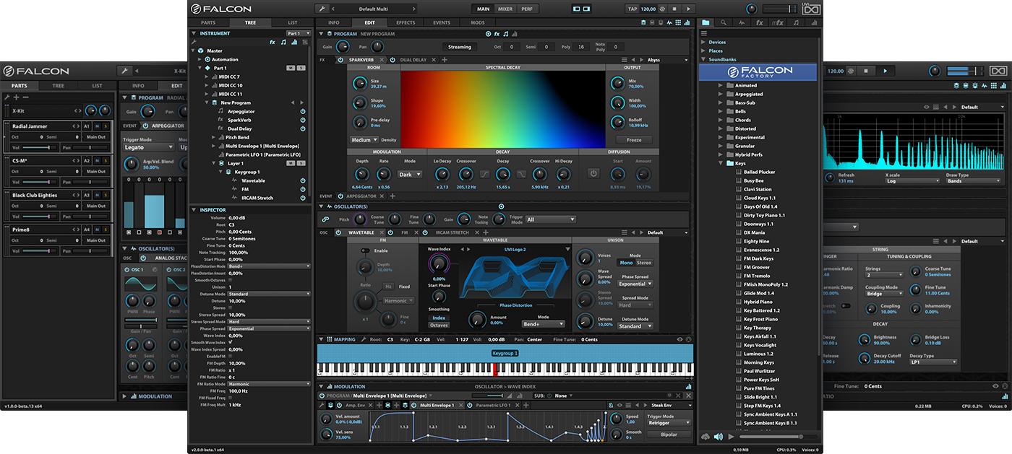Image resolution: width=1012 pixels, height=454 pixels.
Task: Click the eye icon in Mapping header
Action: pos(679,339)
